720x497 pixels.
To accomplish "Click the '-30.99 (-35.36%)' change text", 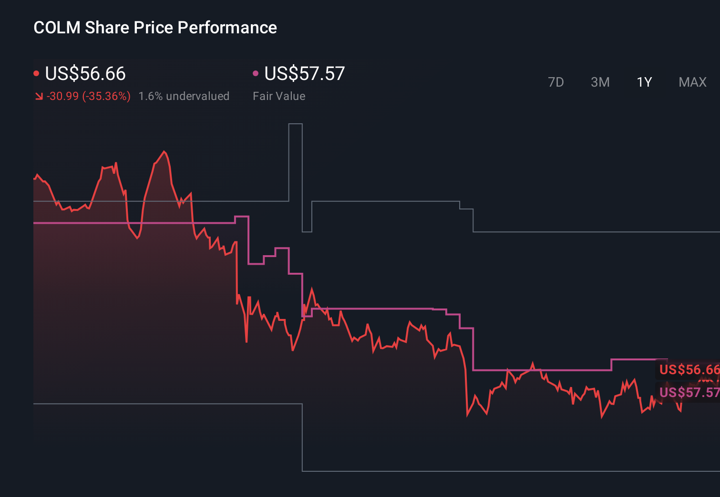I will (x=89, y=96).
